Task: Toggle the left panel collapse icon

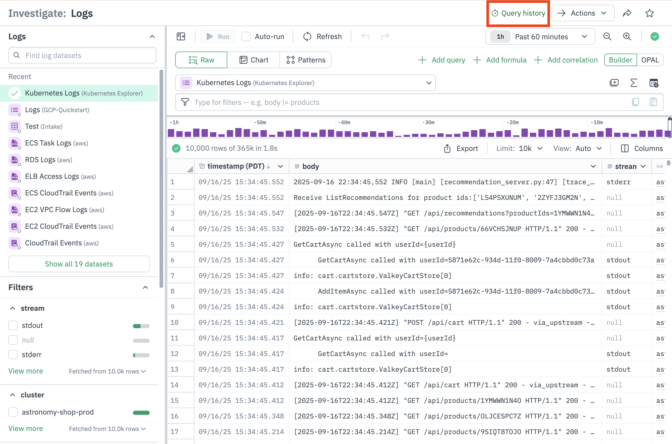Action: [181, 36]
